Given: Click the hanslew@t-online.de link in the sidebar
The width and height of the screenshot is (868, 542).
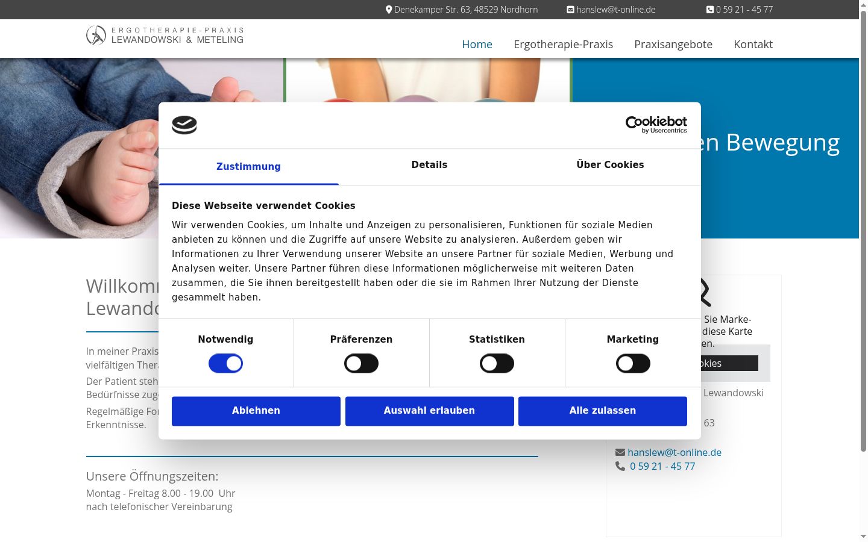Looking at the screenshot, I should click(675, 452).
